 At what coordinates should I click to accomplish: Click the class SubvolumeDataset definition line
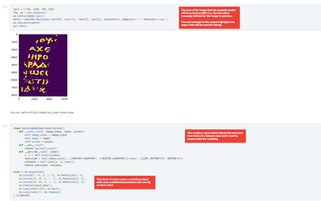tap(39, 128)
